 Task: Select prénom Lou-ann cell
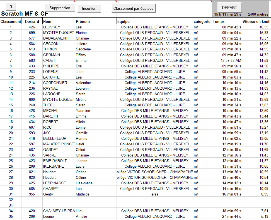click(x=96, y=88)
